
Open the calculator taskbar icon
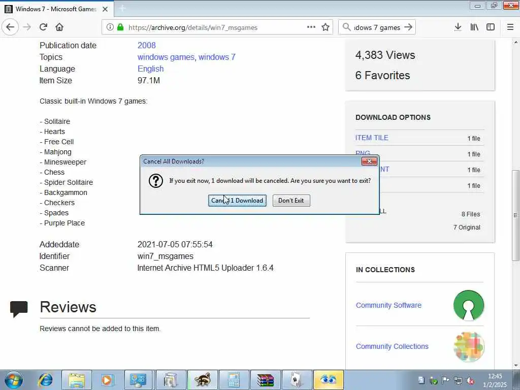point(234,380)
